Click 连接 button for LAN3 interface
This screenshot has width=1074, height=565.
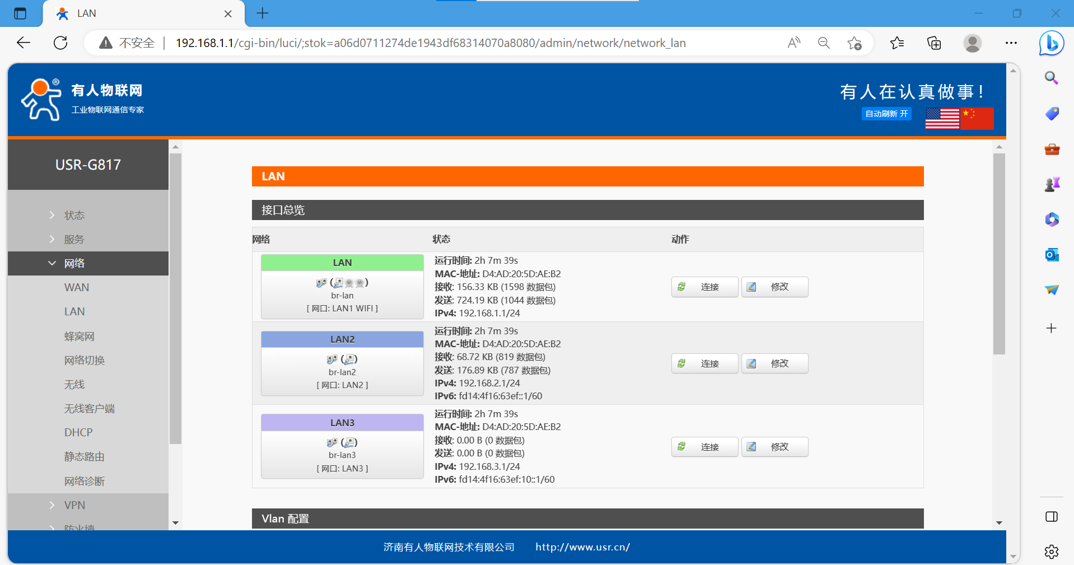(x=704, y=447)
